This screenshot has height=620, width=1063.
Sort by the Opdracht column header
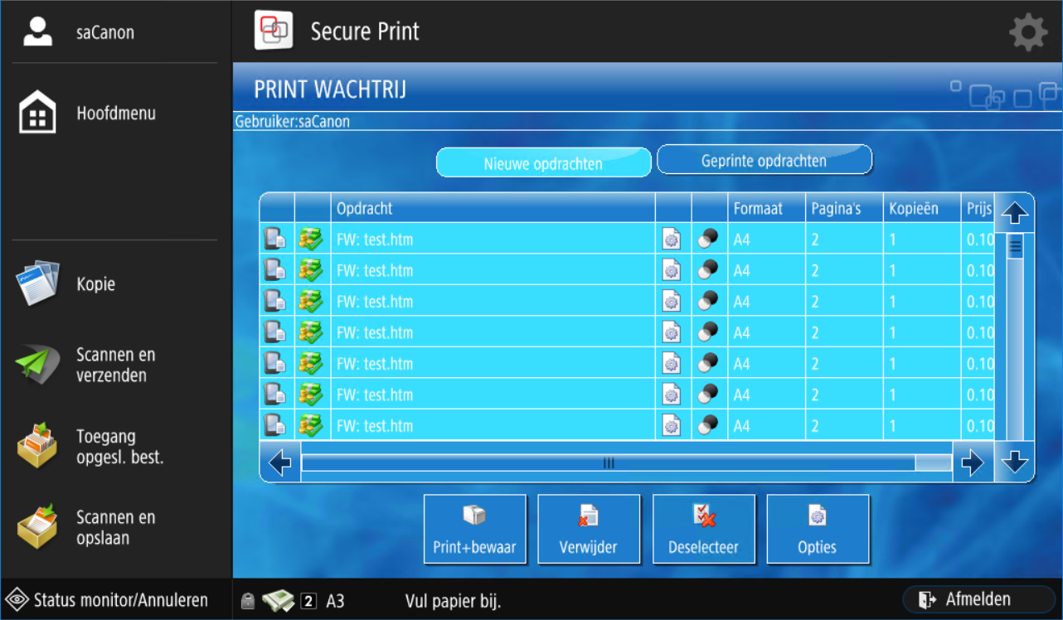tap(493, 208)
